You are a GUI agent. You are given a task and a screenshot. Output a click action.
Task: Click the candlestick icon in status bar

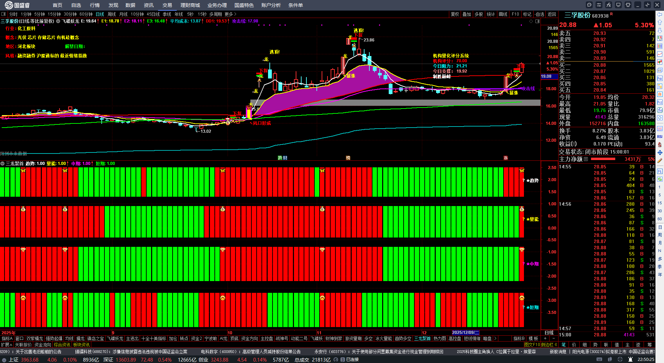click(610, 360)
